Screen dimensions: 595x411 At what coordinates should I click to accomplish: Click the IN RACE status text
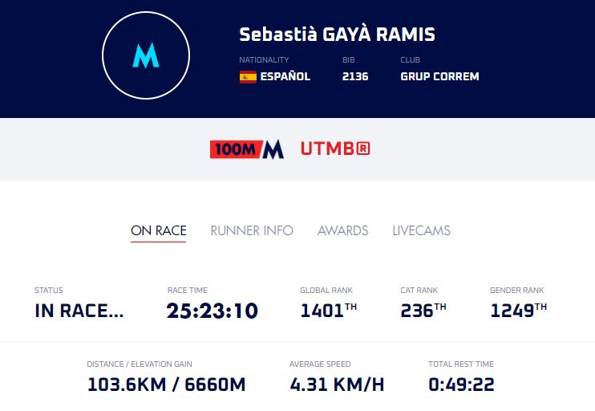coord(79,311)
